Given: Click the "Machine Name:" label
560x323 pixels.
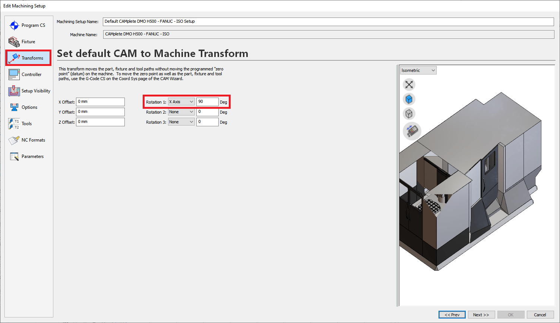Looking at the screenshot, I should [83, 35].
